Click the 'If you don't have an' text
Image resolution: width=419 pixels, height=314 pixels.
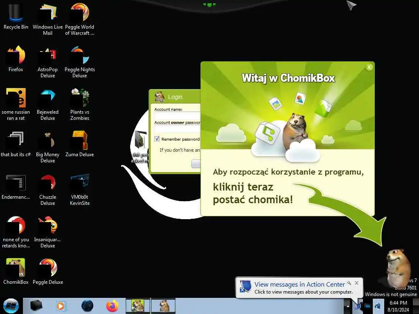coord(180,150)
